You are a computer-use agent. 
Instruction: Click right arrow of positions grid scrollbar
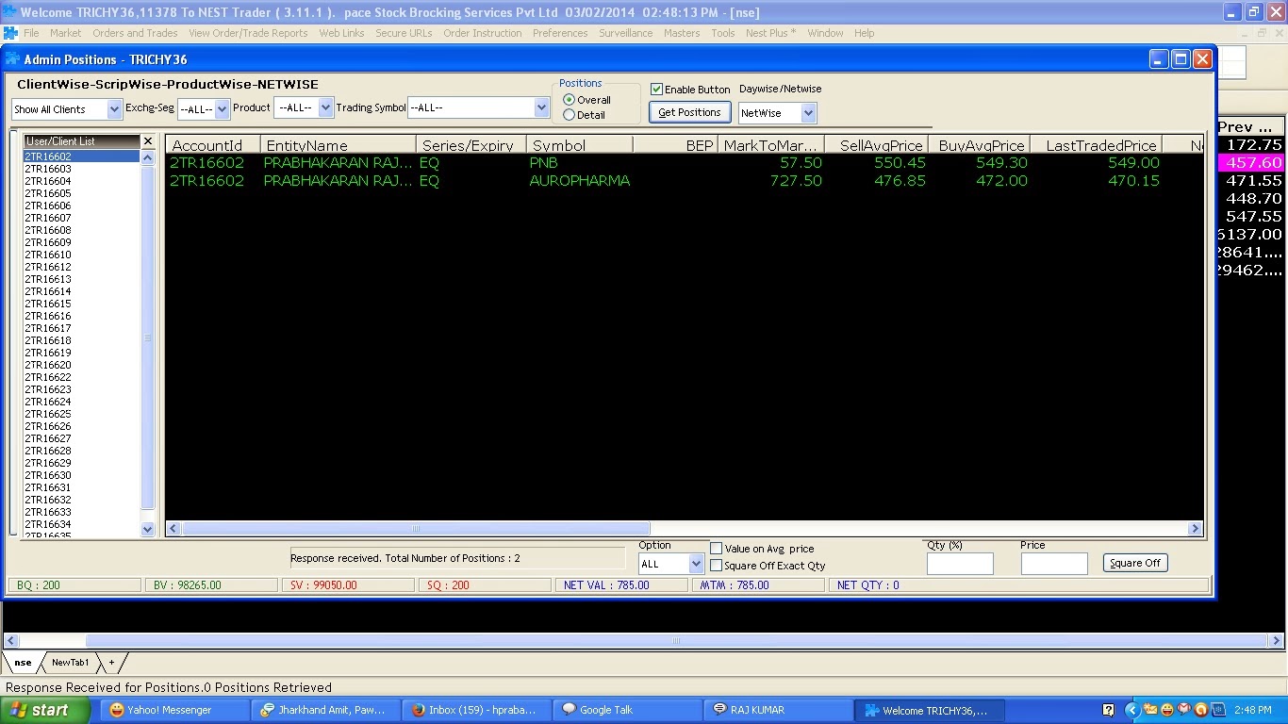pos(1196,529)
